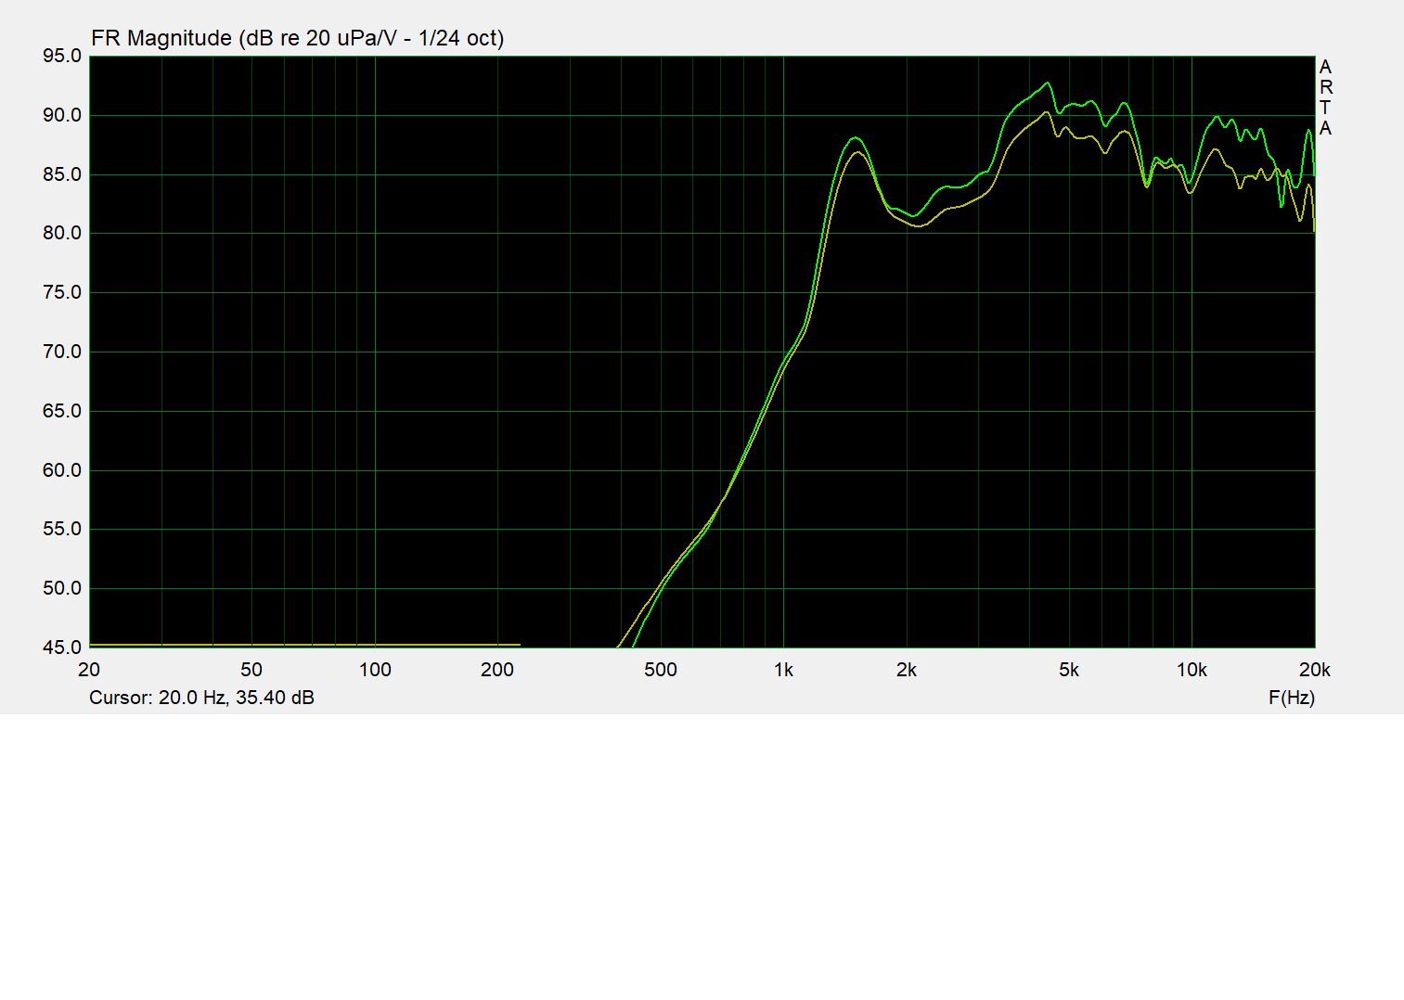1404x1000 pixels.
Task: Click the F(Hz) axis label
Action: click(1291, 698)
